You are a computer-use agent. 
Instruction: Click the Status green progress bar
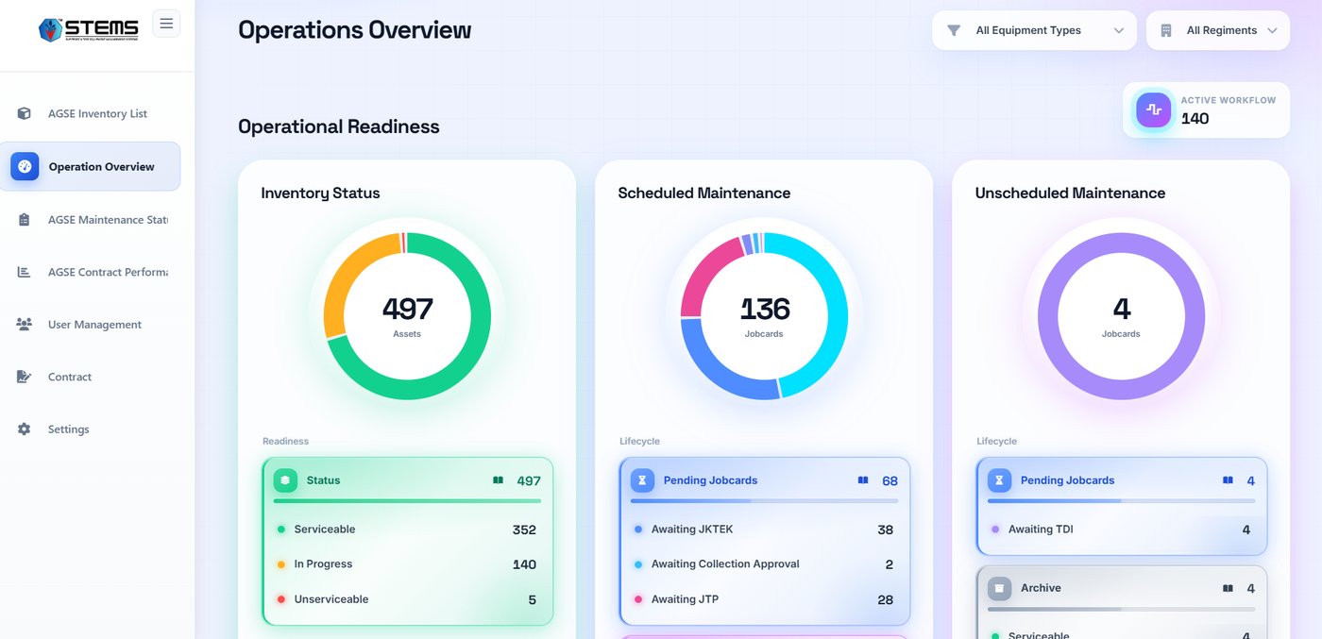point(407,501)
